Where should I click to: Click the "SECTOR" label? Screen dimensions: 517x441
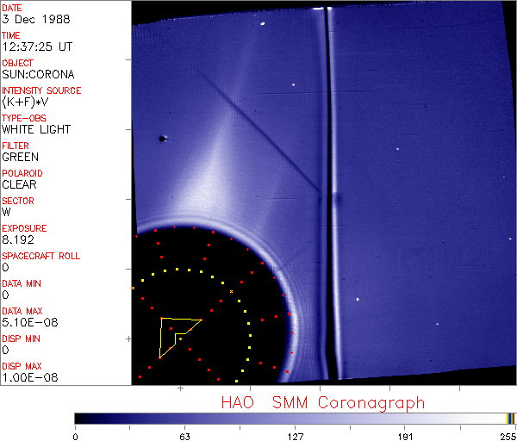pos(18,201)
